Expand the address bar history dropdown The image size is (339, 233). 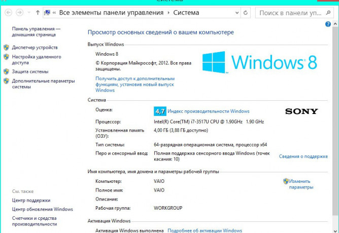tap(237, 13)
